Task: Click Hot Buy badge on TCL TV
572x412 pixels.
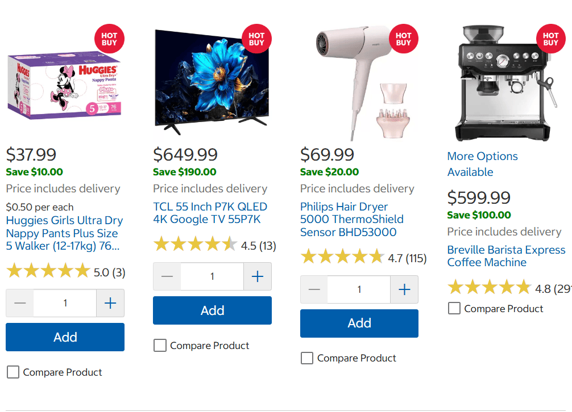Action: tap(256, 39)
